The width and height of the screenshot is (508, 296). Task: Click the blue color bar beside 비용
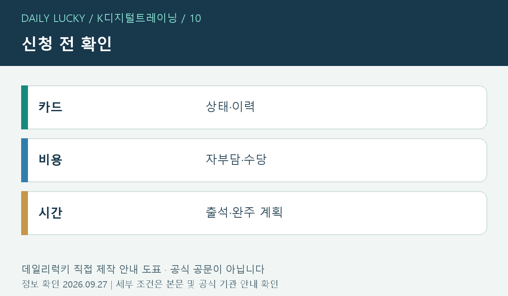tap(25, 160)
